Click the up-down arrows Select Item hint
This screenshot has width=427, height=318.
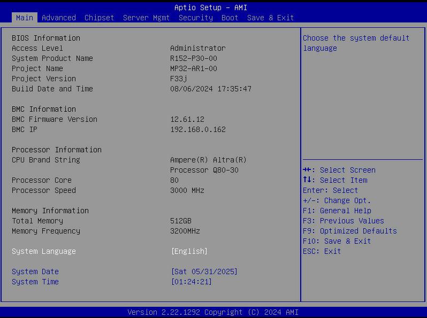click(x=335, y=180)
